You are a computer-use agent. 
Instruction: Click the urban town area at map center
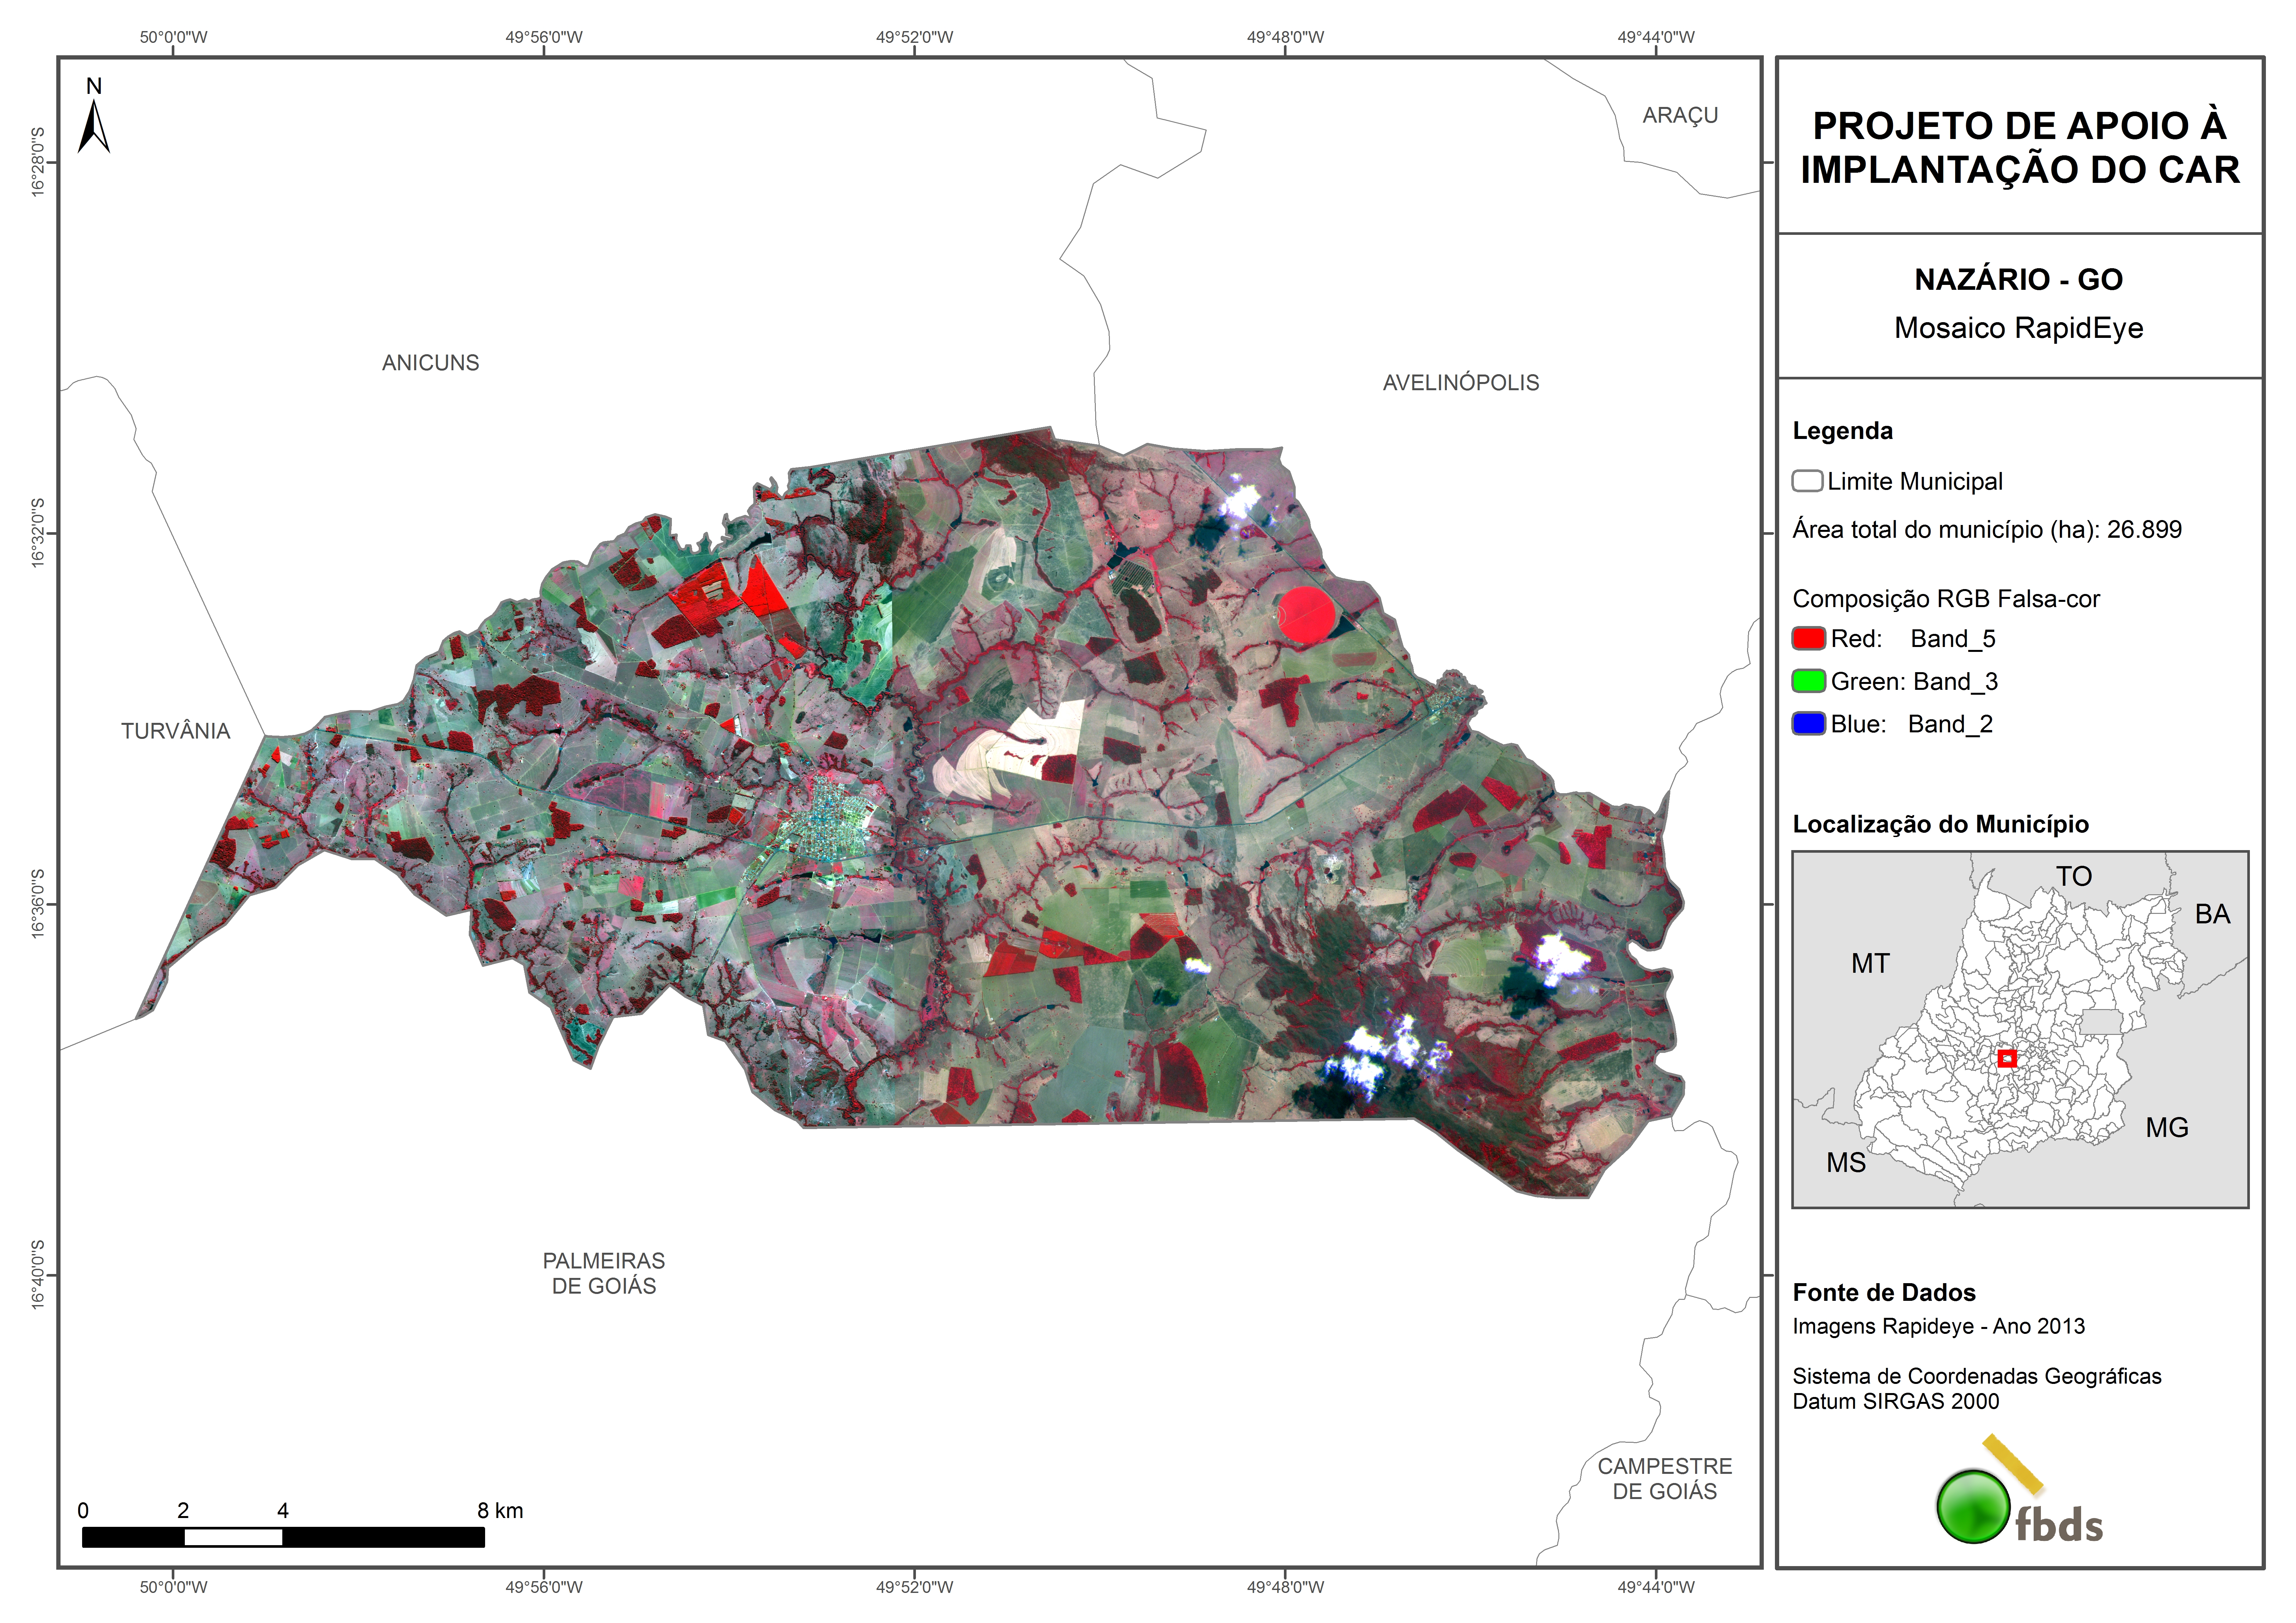827,822
